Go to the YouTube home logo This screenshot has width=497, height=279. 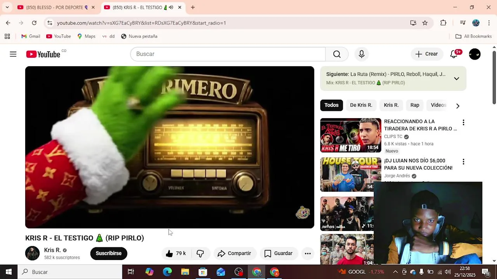pos(43,54)
